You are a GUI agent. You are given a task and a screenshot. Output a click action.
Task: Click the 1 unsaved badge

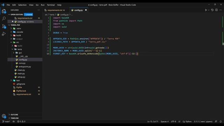[x=28, y=15]
